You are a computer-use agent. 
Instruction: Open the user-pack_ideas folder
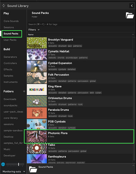13,112
